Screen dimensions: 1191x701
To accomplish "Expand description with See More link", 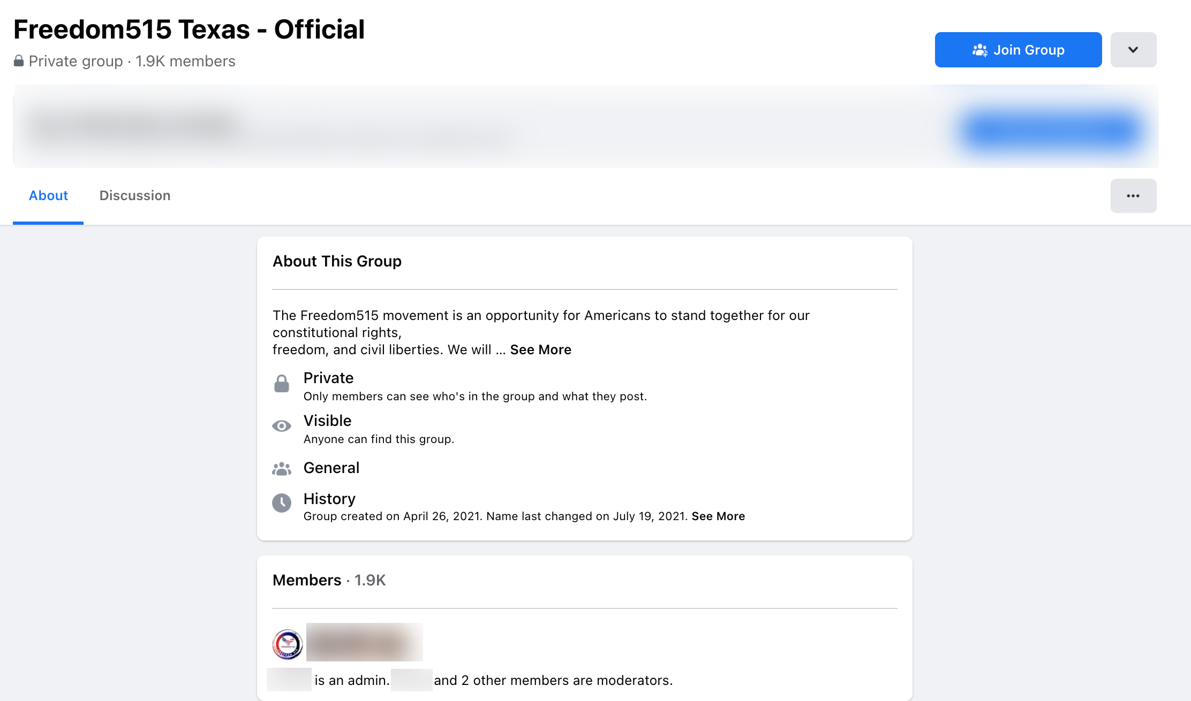I will coord(540,349).
